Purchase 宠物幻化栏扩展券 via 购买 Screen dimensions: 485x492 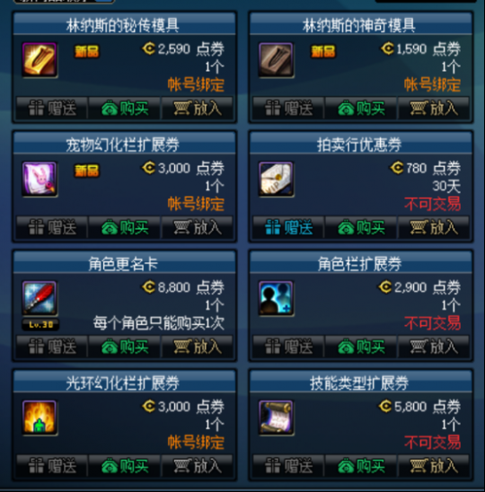pos(125,227)
